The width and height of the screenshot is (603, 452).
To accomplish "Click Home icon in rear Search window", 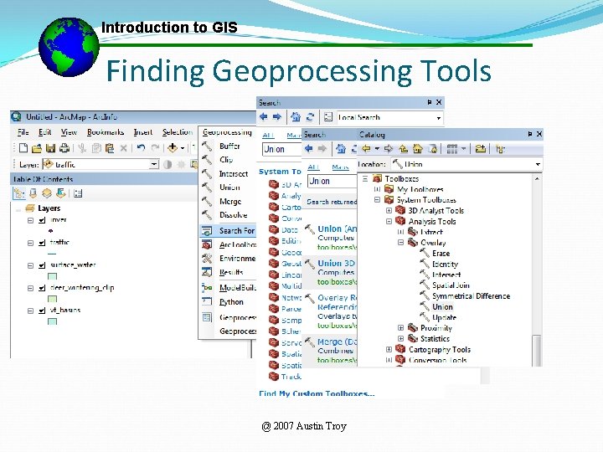I will point(296,117).
